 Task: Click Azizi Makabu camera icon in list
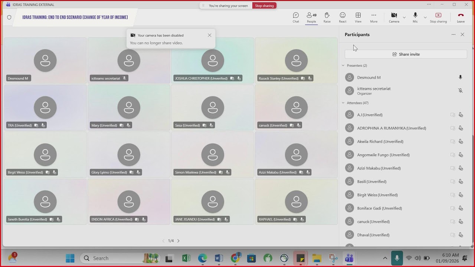453,168
